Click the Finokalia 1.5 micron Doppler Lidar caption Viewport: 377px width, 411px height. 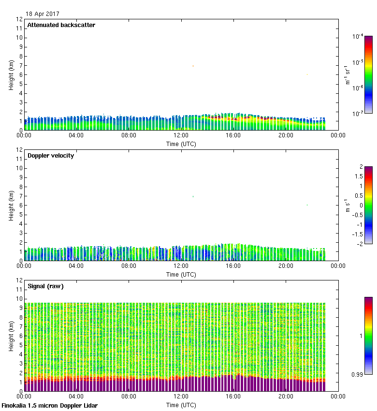(50, 405)
